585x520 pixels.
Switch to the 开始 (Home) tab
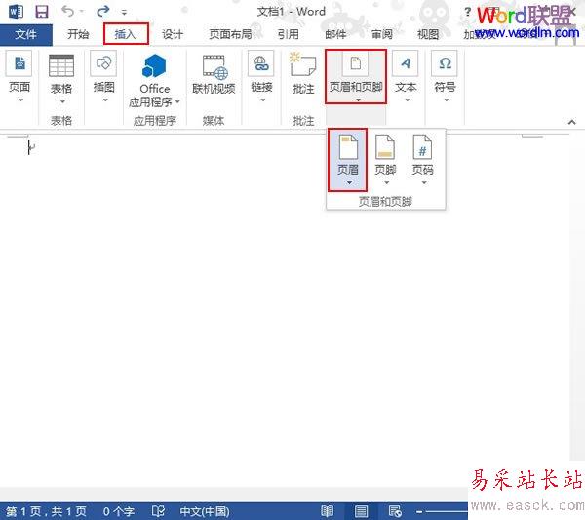pyautogui.click(x=78, y=34)
